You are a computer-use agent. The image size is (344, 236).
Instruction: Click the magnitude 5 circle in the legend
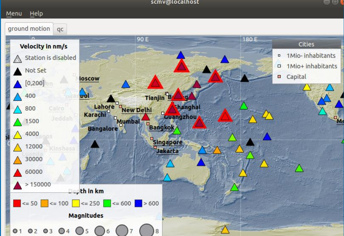point(79,231)
